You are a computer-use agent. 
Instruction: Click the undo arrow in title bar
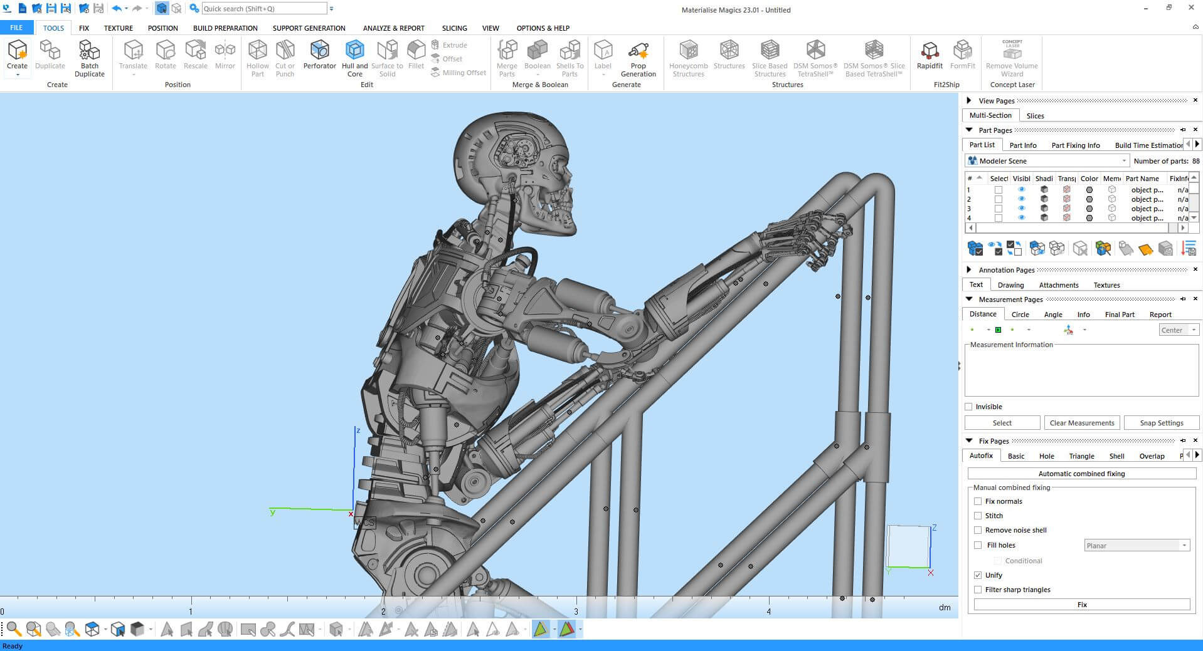116,9
